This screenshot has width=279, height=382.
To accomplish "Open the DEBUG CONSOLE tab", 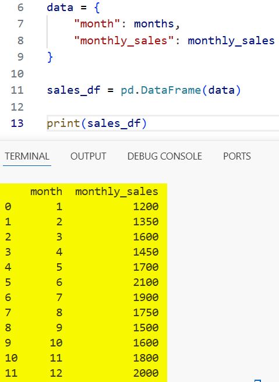I will pyautogui.click(x=164, y=156).
